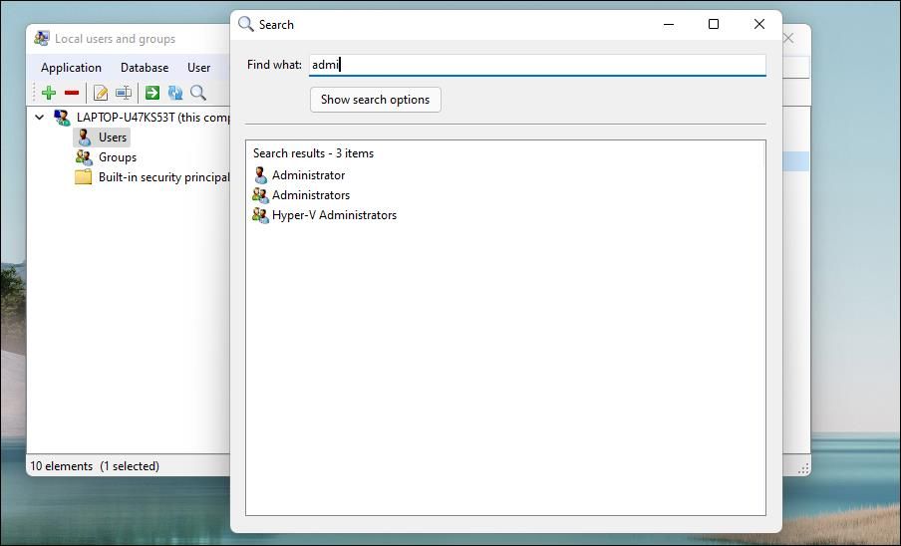
Task: Click the red minus Delete icon
Action: 72,93
